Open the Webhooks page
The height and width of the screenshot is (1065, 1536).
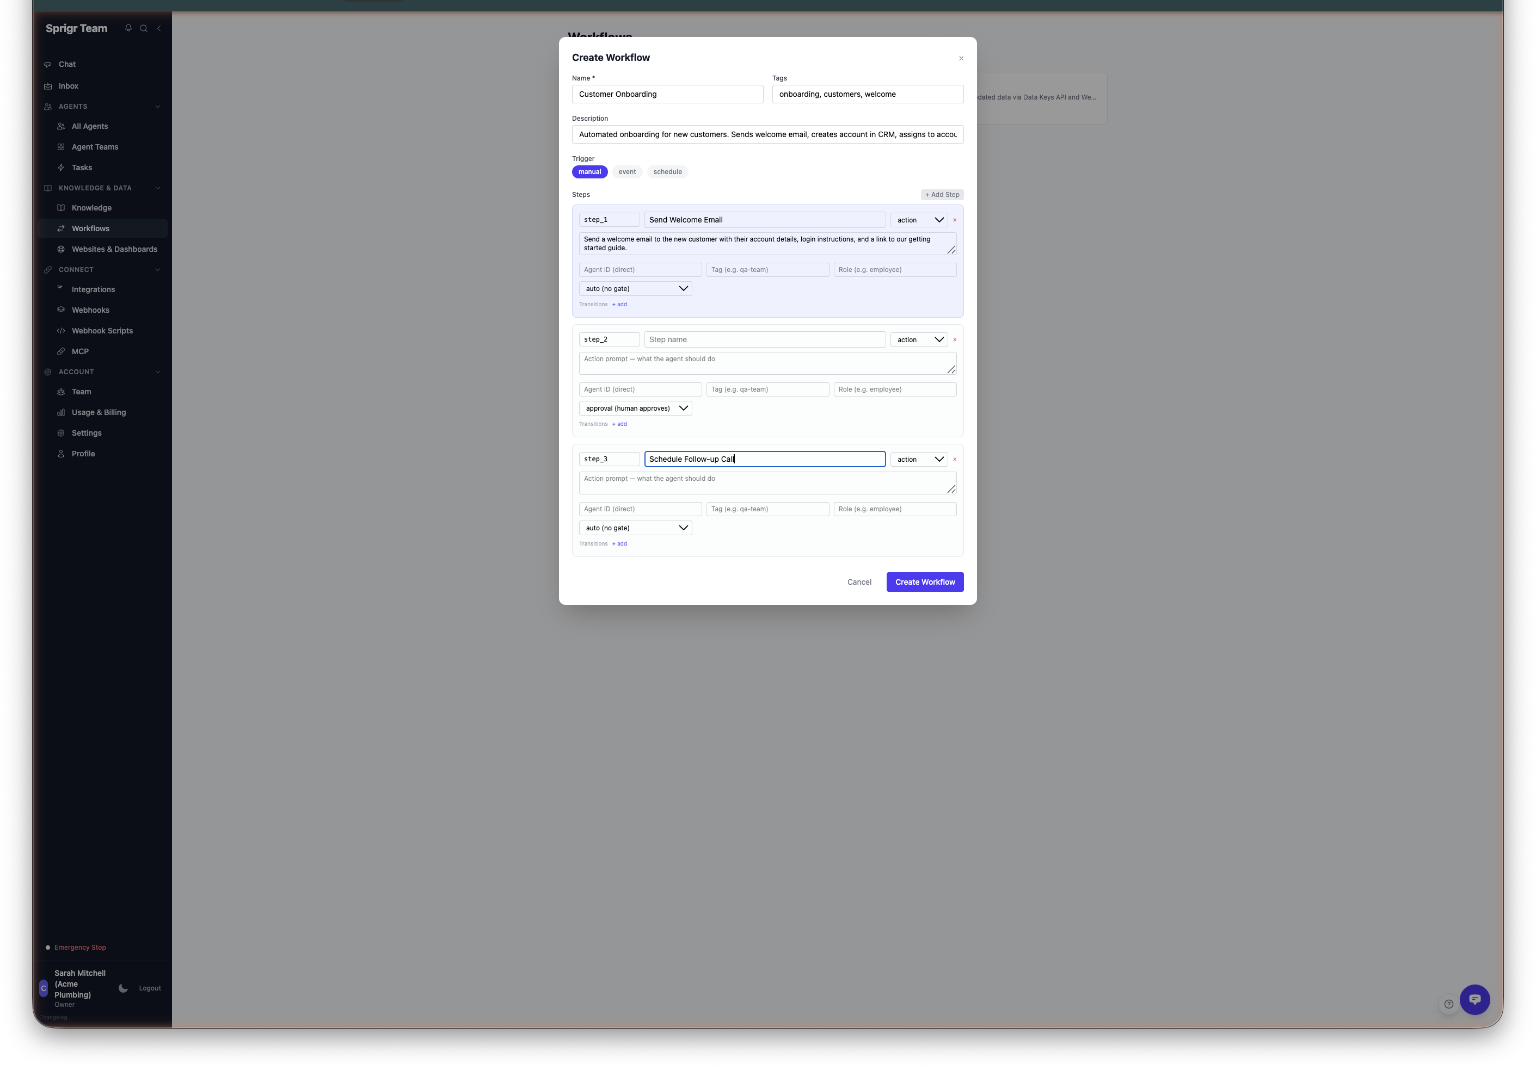pyautogui.click(x=90, y=309)
